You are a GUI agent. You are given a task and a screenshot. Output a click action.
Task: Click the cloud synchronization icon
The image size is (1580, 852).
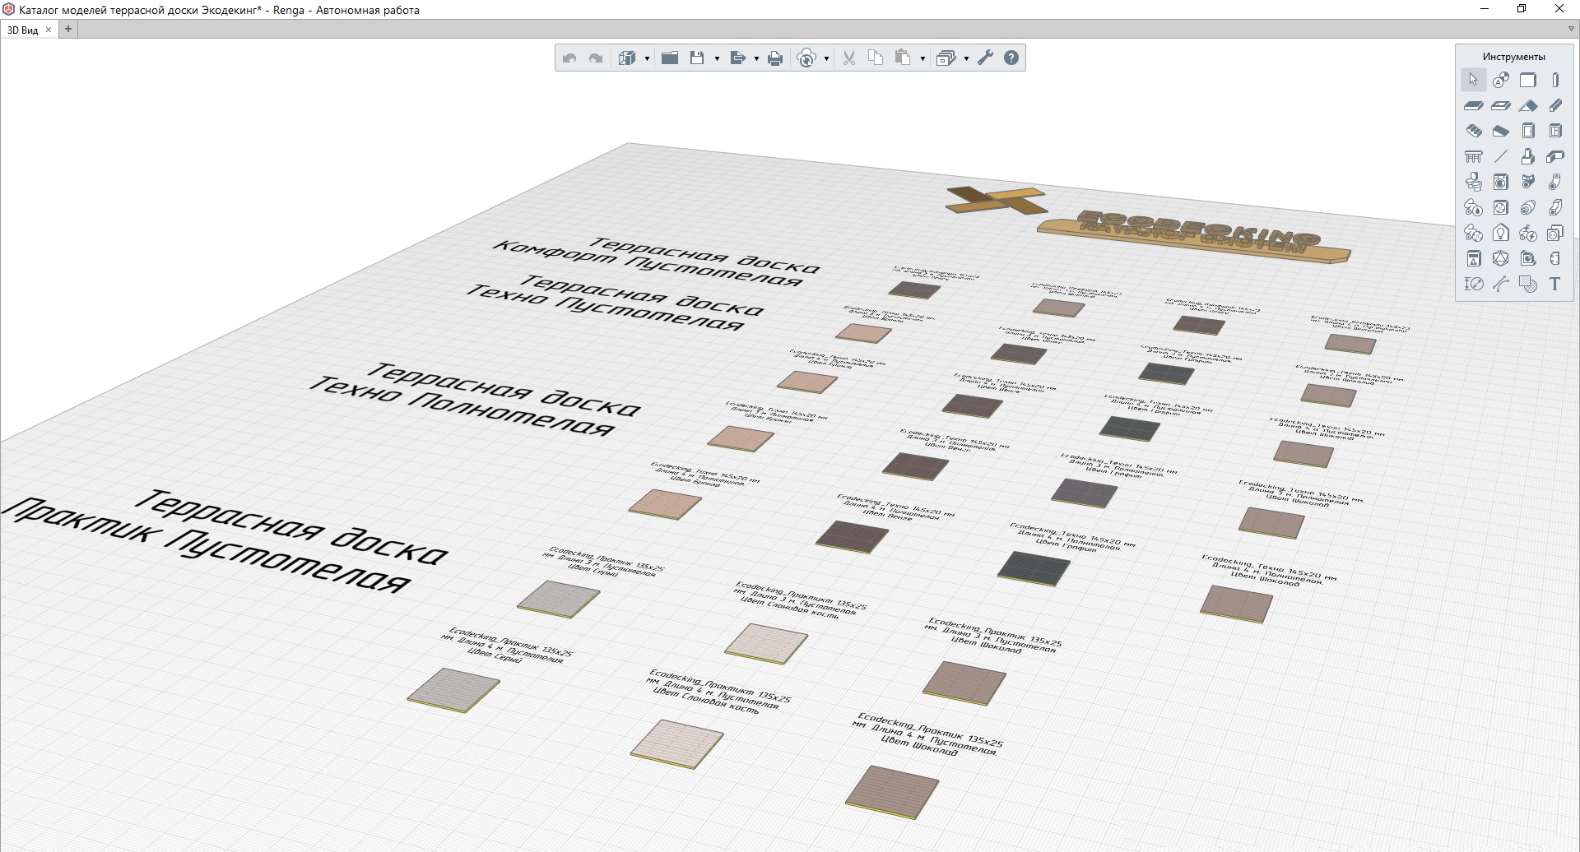[x=807, y=58]
